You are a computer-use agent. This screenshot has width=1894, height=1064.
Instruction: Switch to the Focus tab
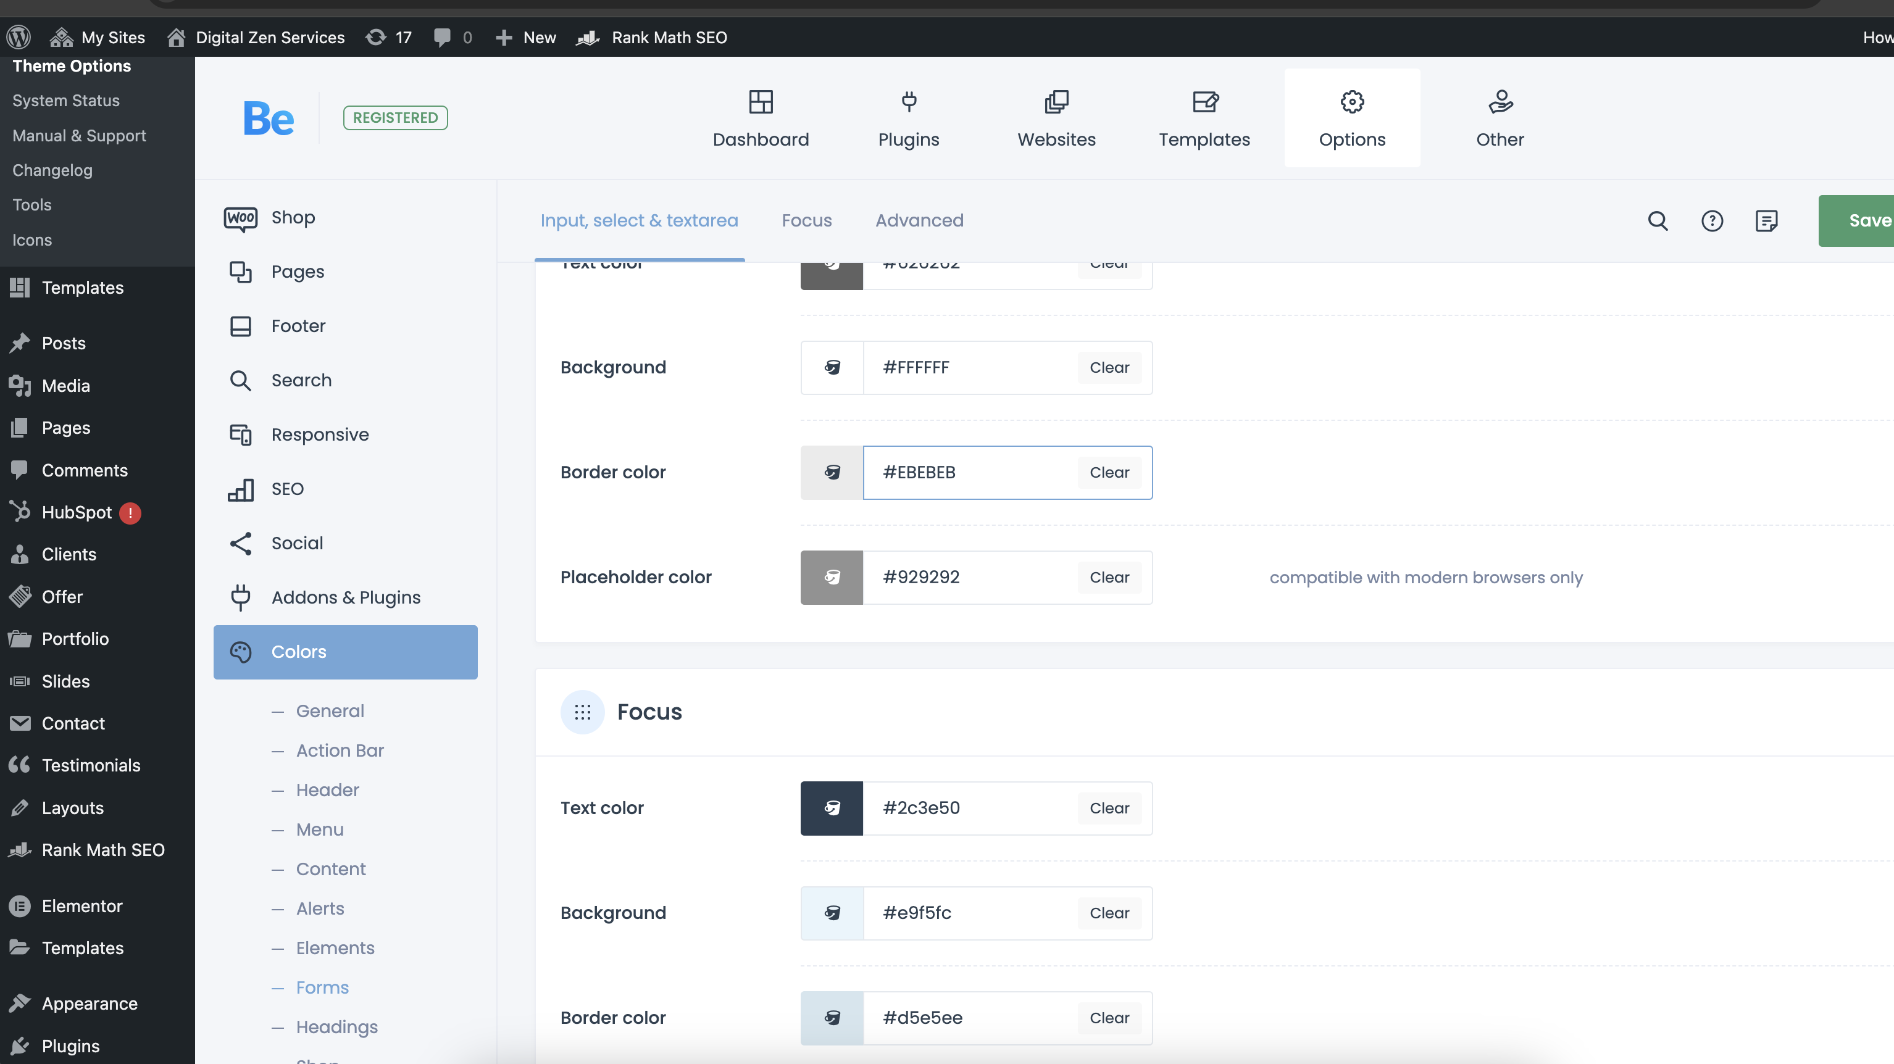(x=807, y=220)
